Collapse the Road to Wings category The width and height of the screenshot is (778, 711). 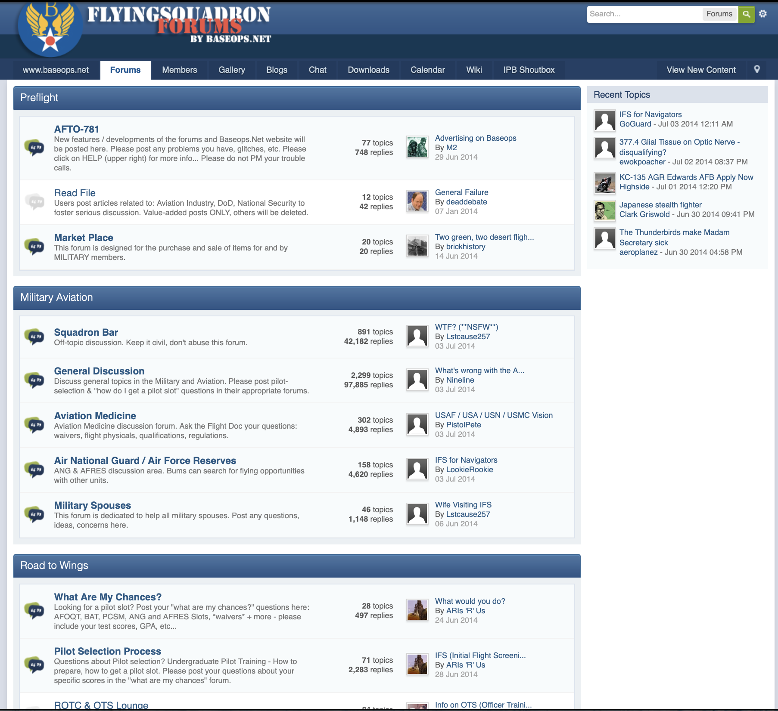pos(296,566)
